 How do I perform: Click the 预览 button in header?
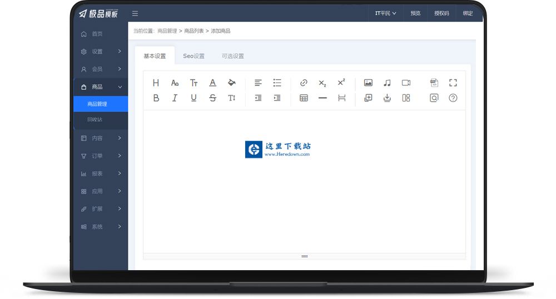[x=415, y=13]
